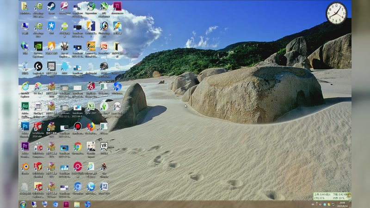Open Photoshop 7.0 eye icon
This screenshot has width=370, height=208.
[104, 26]
